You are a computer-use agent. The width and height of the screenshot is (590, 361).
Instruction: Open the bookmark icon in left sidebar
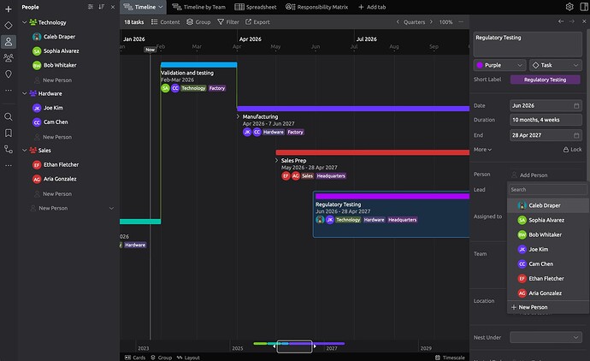pyautogui.click(x=9, y=133)
